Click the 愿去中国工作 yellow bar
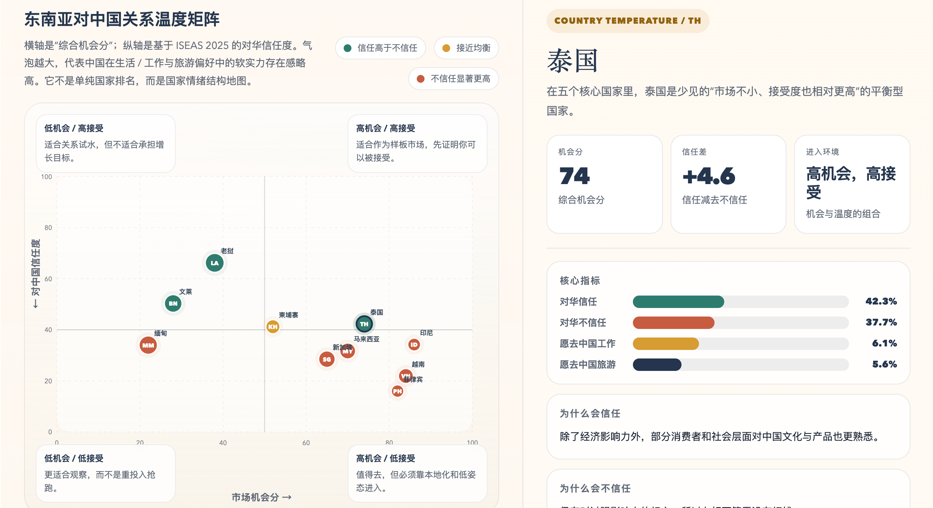The height and width of the screenshot is (508, 933). pos(666,344)
